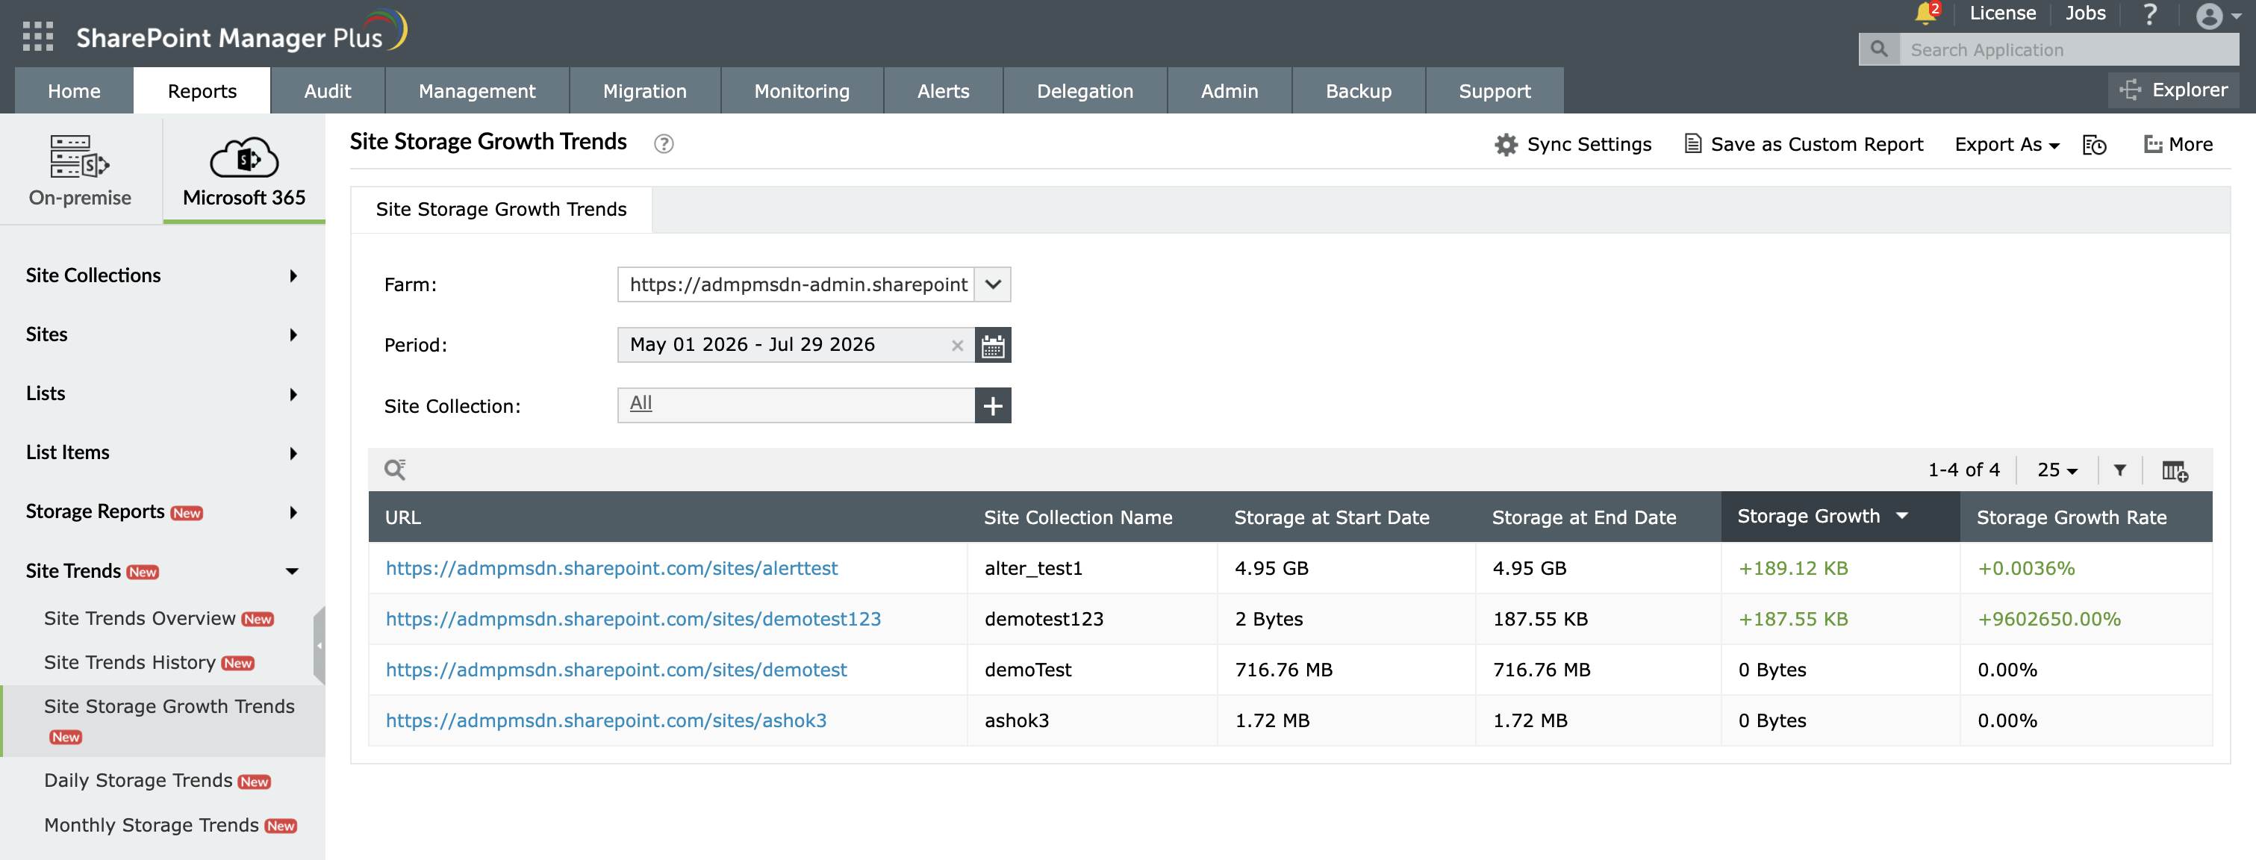Open the help question mark icon
2256x860 pixels.
point(2150,13)
